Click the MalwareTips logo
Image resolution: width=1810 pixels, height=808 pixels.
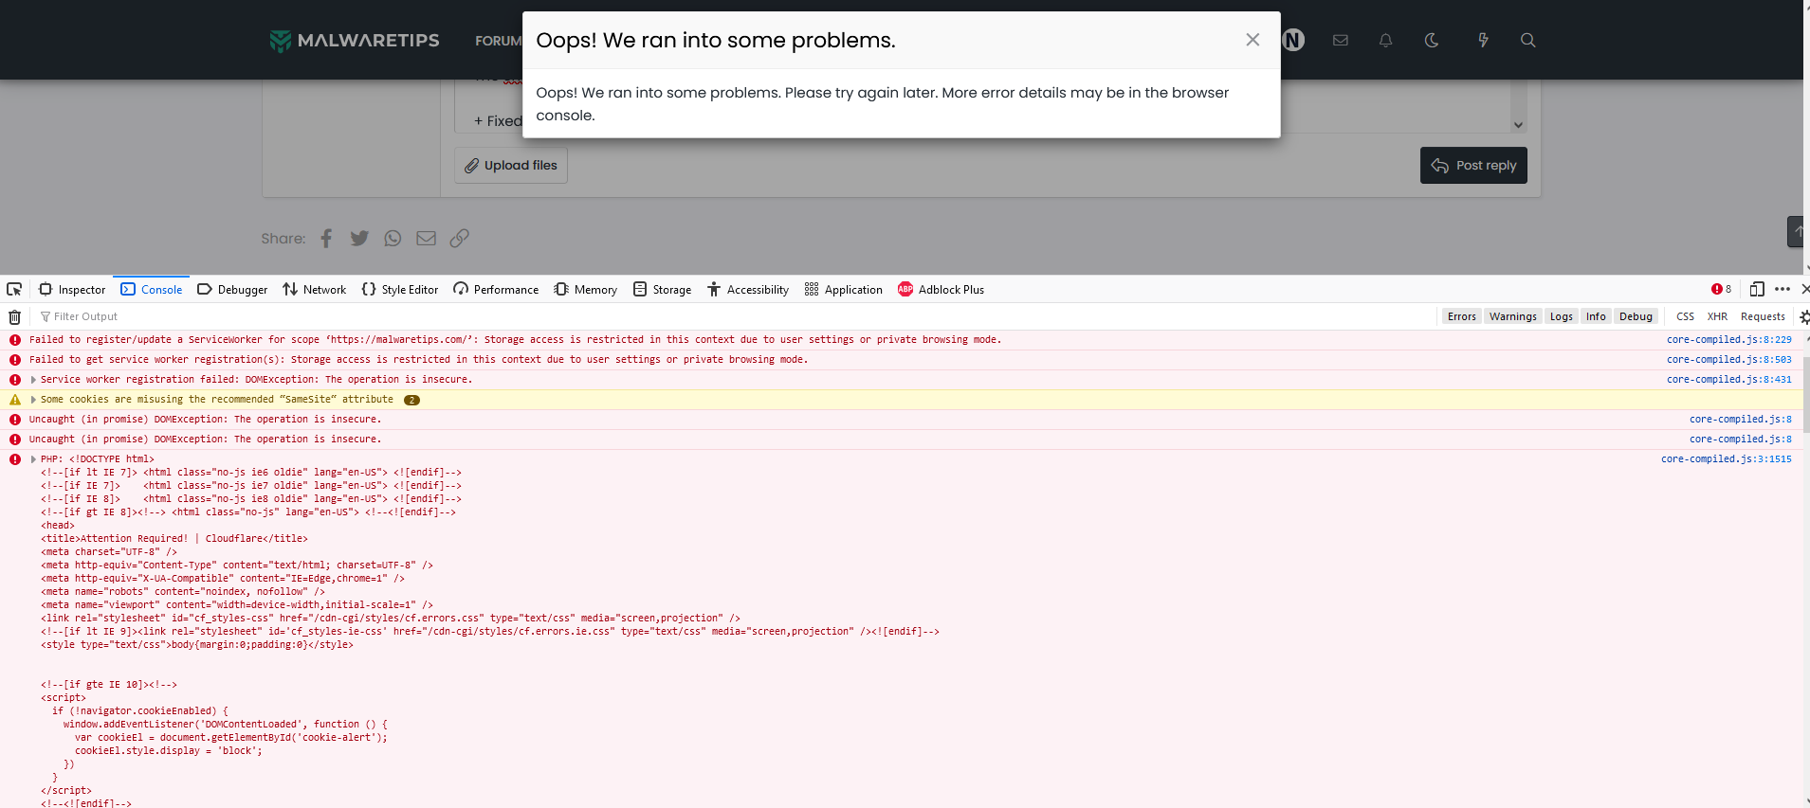(x=355, y=41)
